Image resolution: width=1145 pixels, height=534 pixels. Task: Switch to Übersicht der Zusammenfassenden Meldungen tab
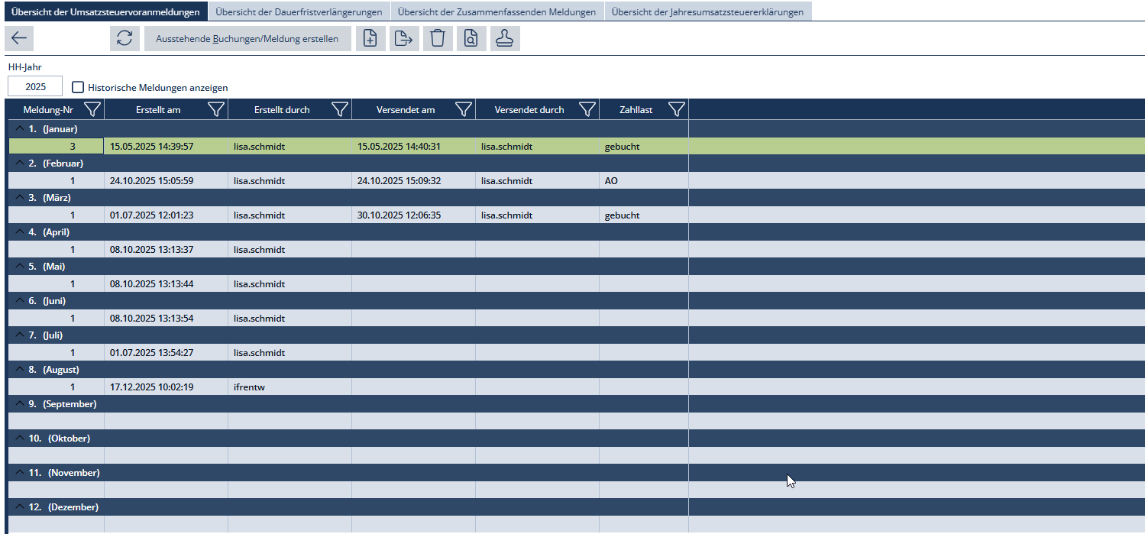[496, 12]
